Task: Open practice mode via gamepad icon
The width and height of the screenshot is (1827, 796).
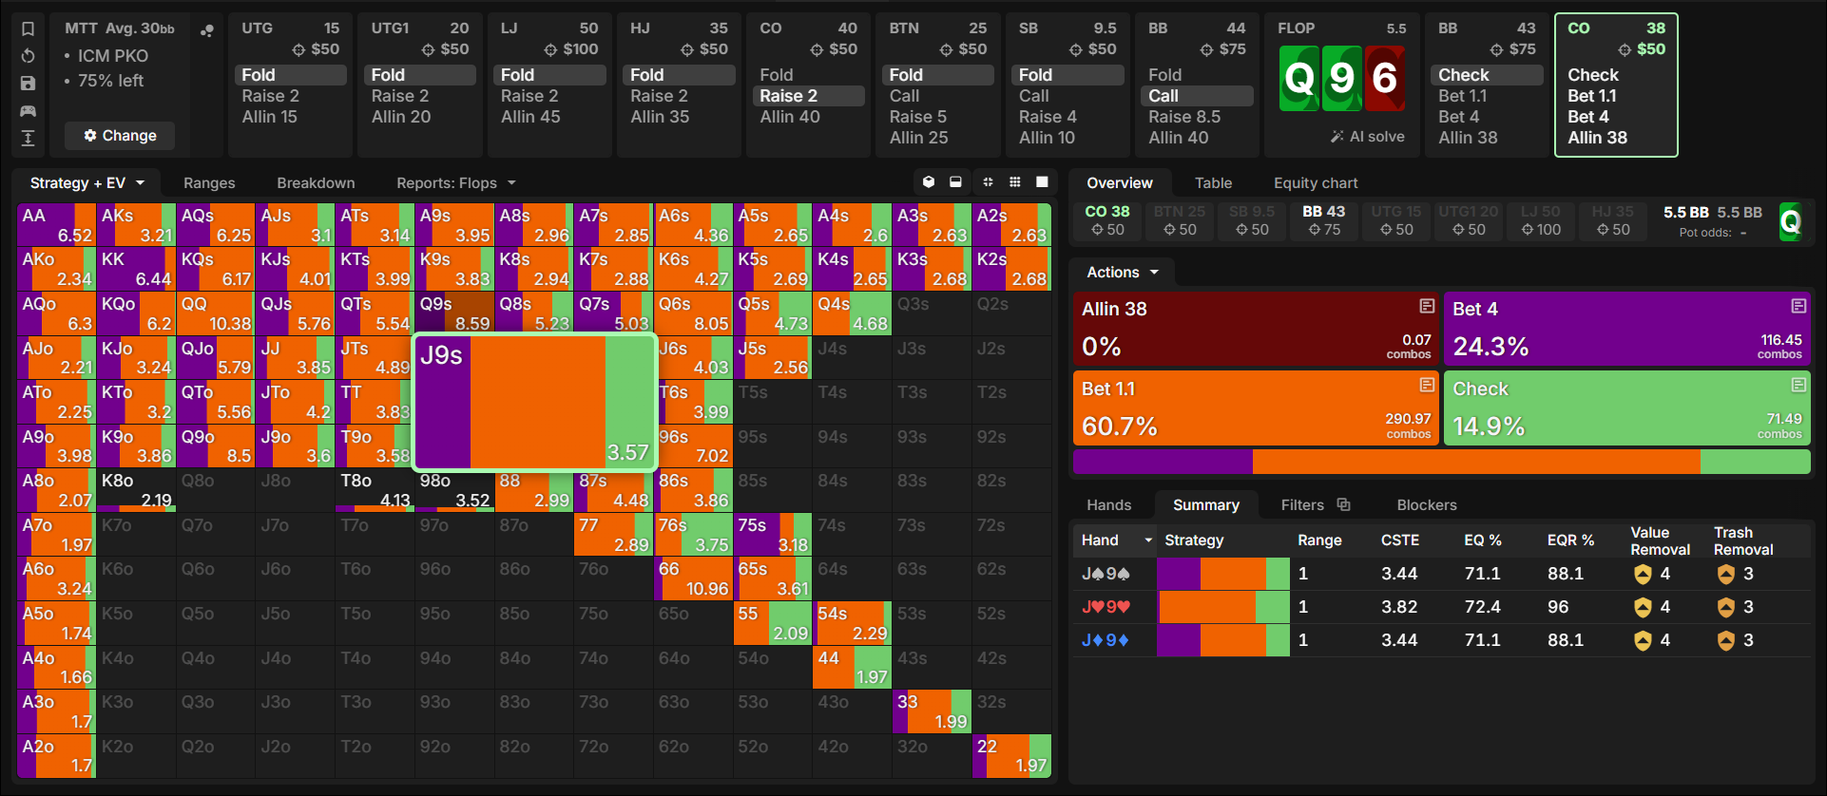Action: point(29,111)
